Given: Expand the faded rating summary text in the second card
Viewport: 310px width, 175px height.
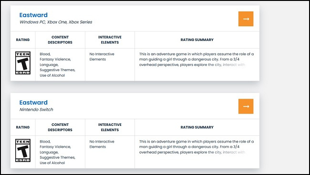Looking at the screenshot, I should (x=196, y=147).
